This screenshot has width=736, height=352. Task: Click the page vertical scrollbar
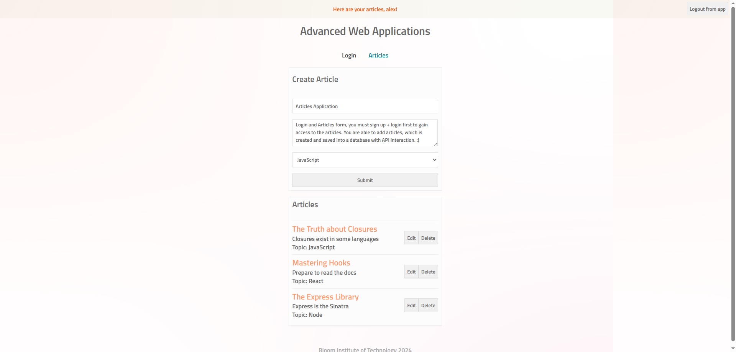pyautogui.click(x=733, y=172)
